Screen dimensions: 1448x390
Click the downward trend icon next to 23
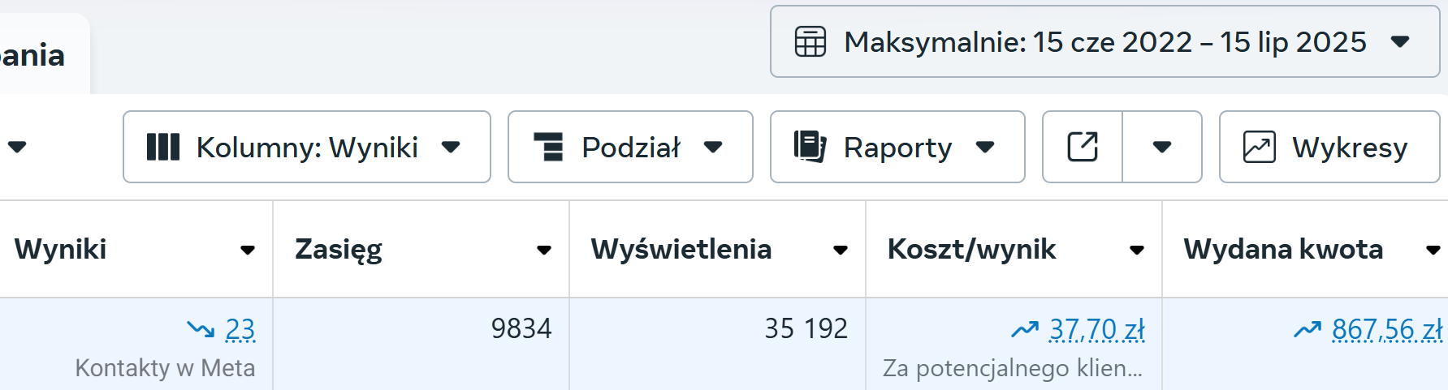coord(201,329)
